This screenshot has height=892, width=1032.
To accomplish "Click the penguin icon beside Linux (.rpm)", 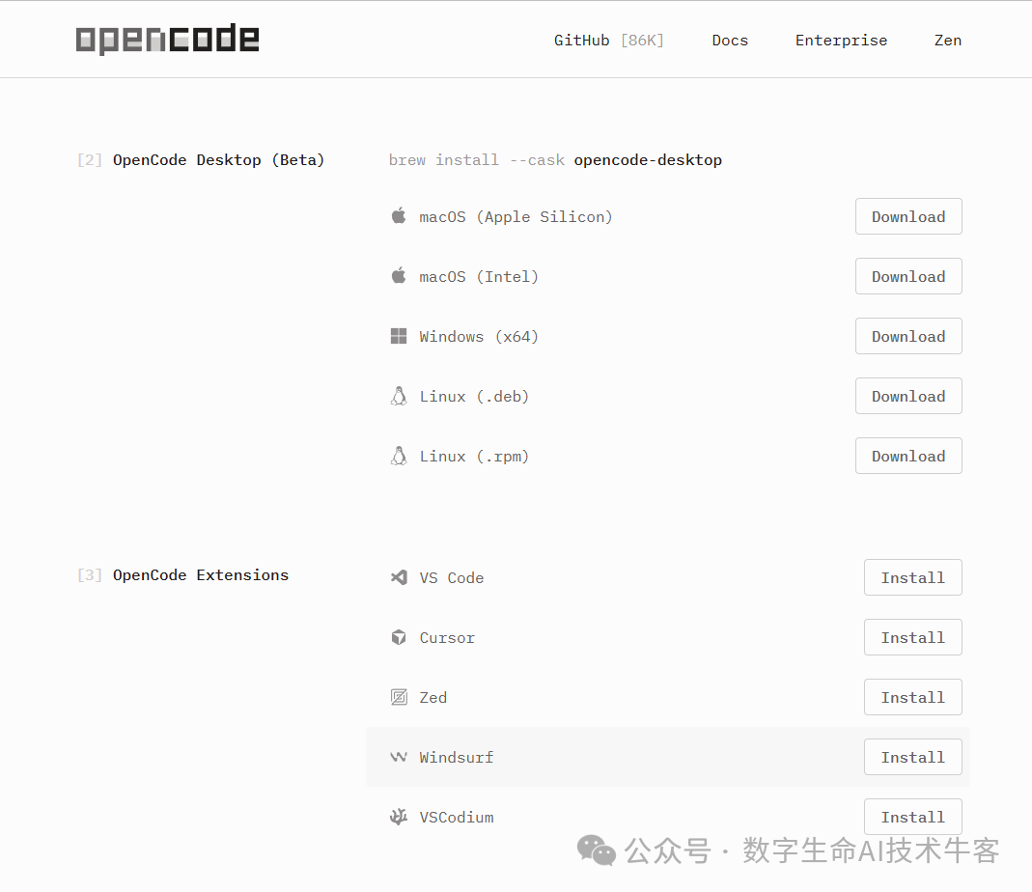I will click(399, 456).
